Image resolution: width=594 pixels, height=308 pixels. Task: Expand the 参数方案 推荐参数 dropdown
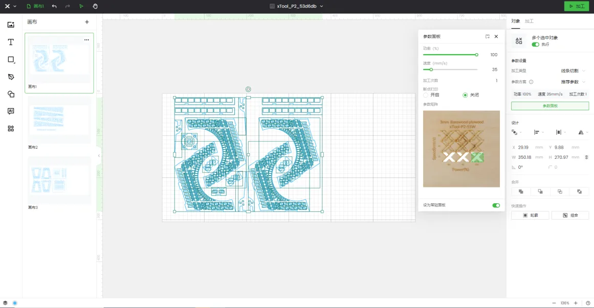pos(573,82)
